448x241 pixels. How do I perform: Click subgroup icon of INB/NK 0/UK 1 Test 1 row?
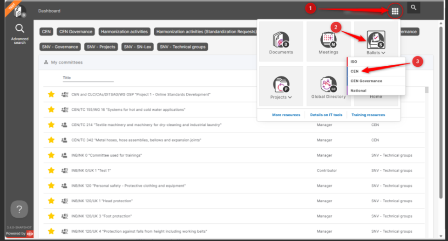tap(65, 171)
